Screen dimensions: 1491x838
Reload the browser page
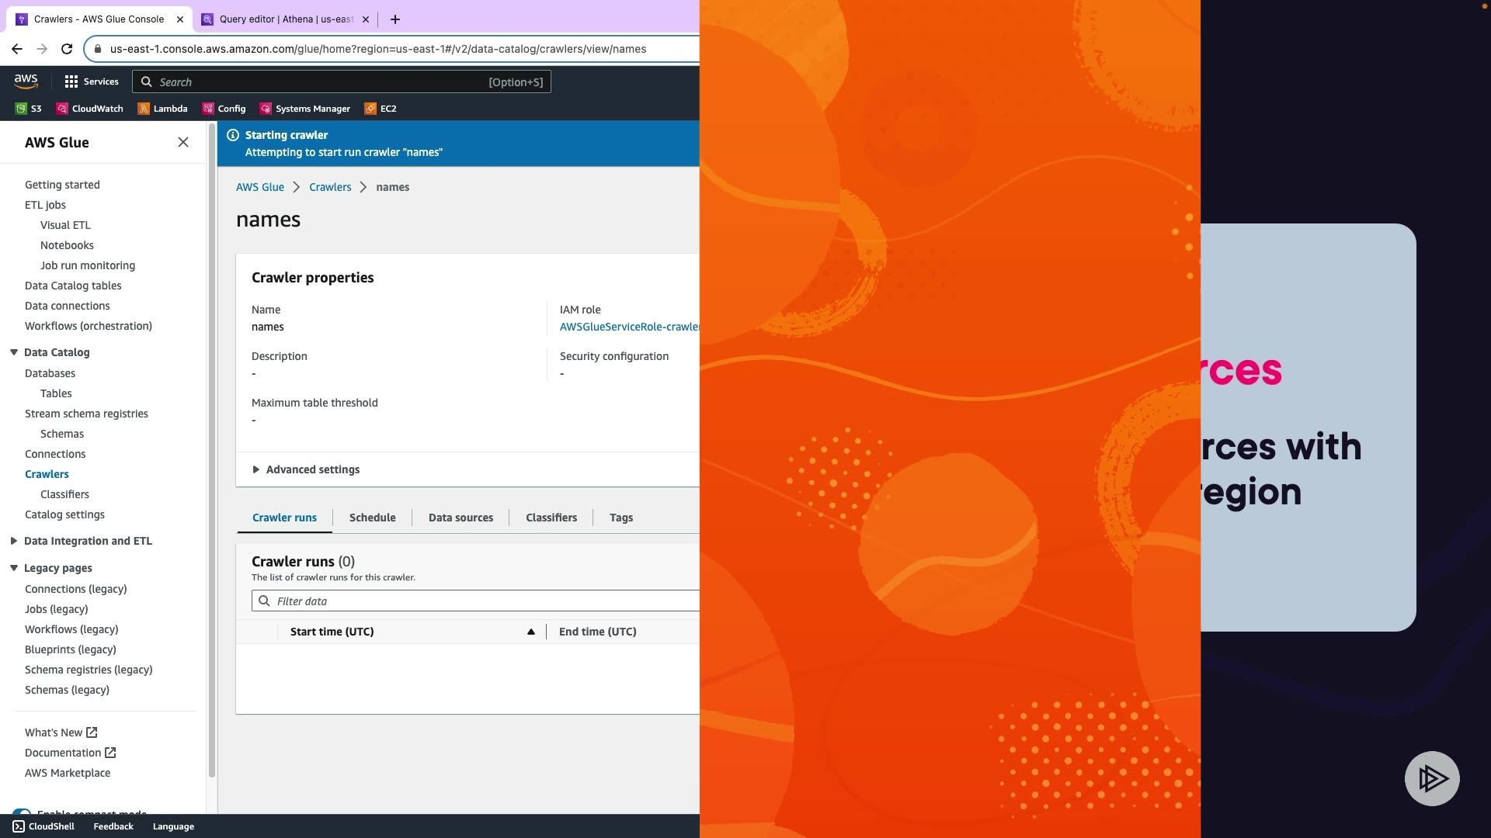coord(67,49)
